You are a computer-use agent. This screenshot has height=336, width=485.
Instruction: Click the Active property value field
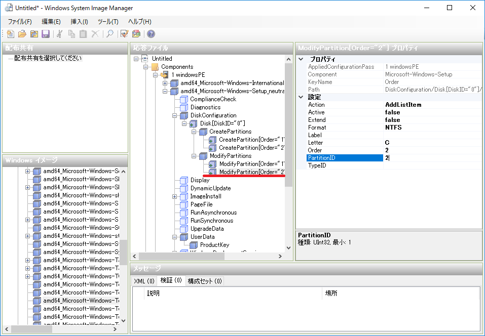[x=432, y=112]
